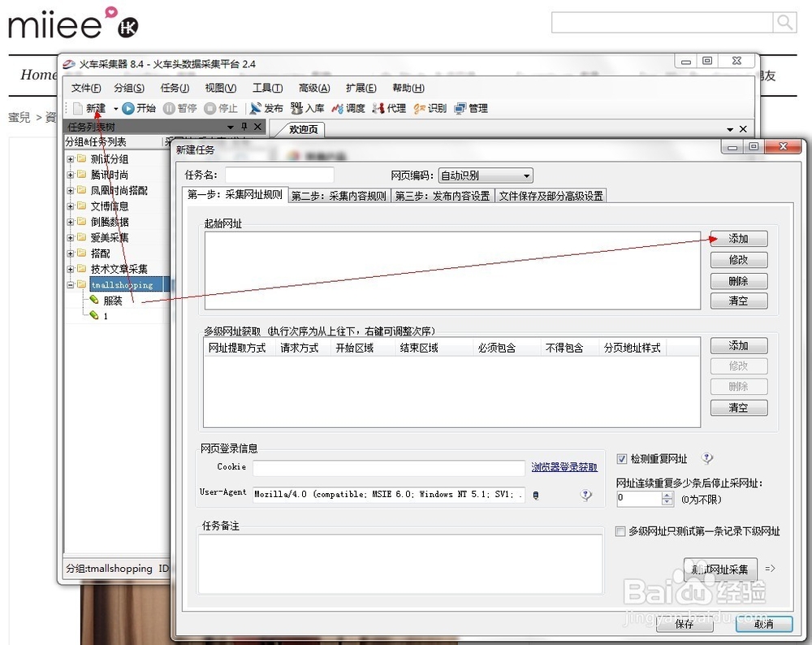Open the 工具(T) menu
This screenshot has width=812, height=645.
click(267, 88)
